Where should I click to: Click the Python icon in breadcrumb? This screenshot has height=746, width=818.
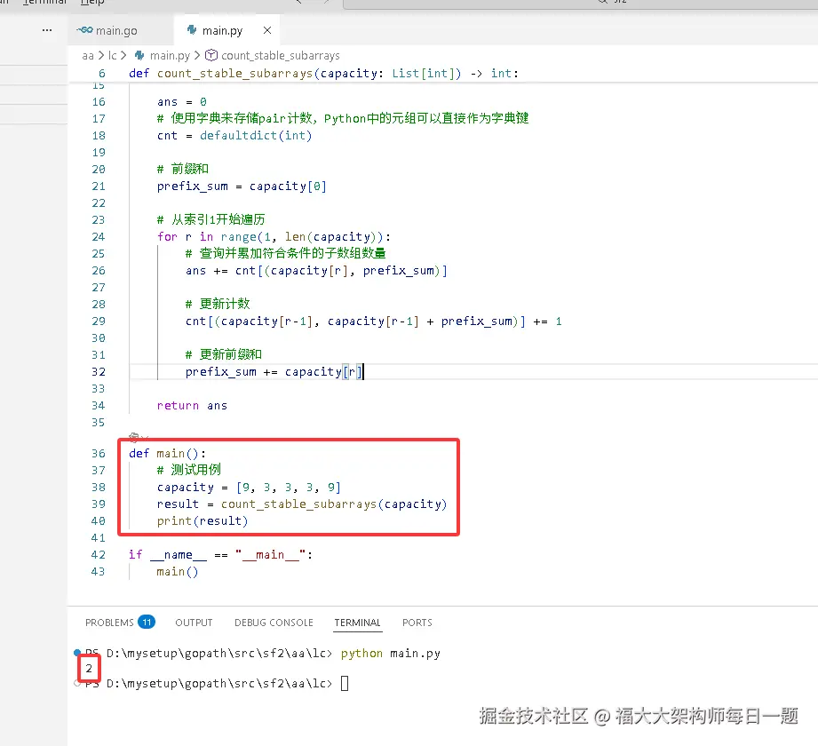coord(139,55)
